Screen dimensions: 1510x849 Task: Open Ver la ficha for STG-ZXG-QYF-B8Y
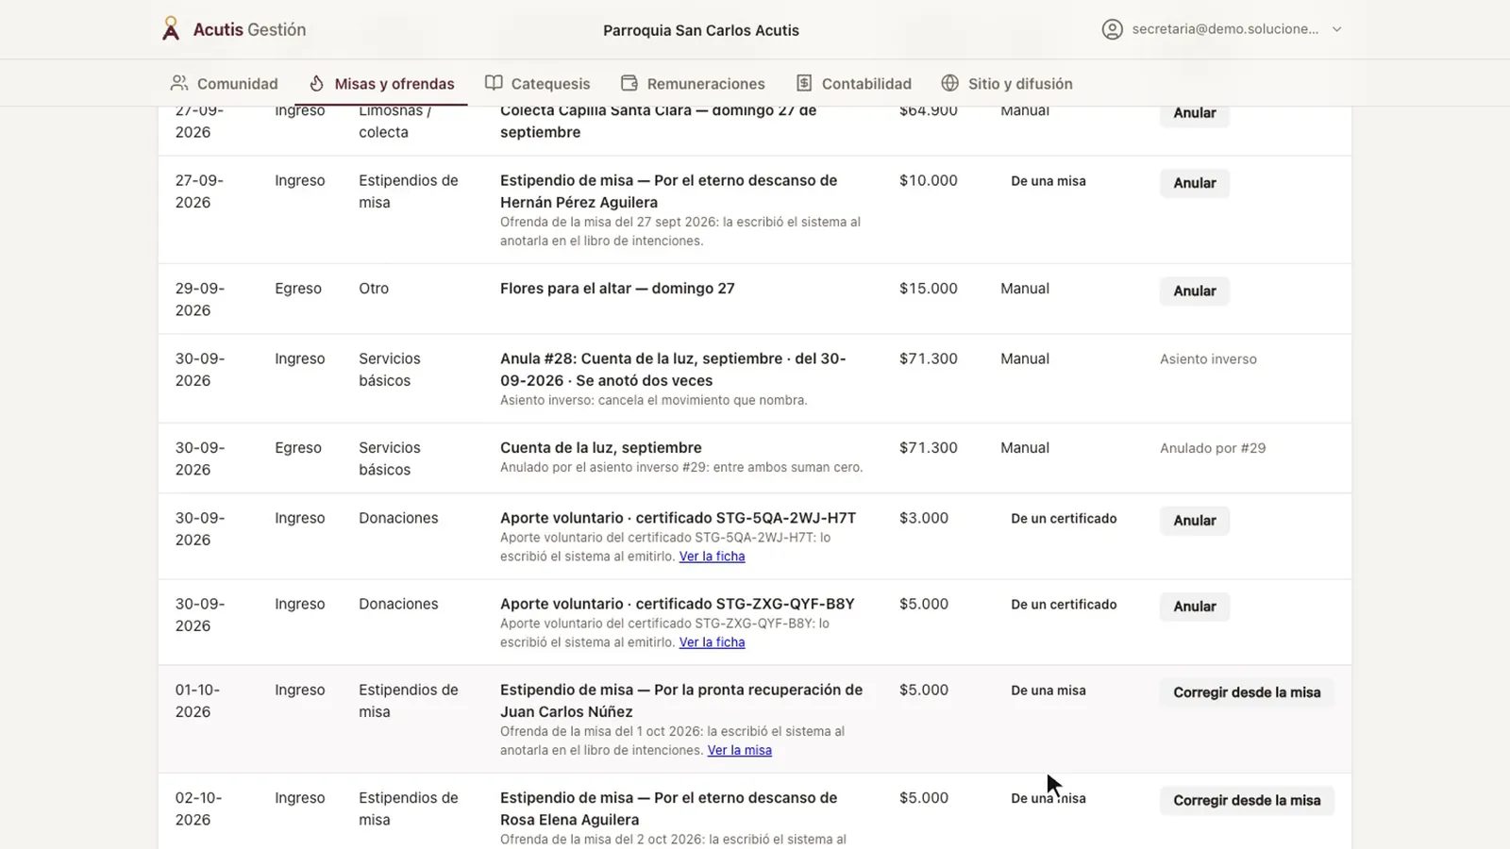pos(712,642)
